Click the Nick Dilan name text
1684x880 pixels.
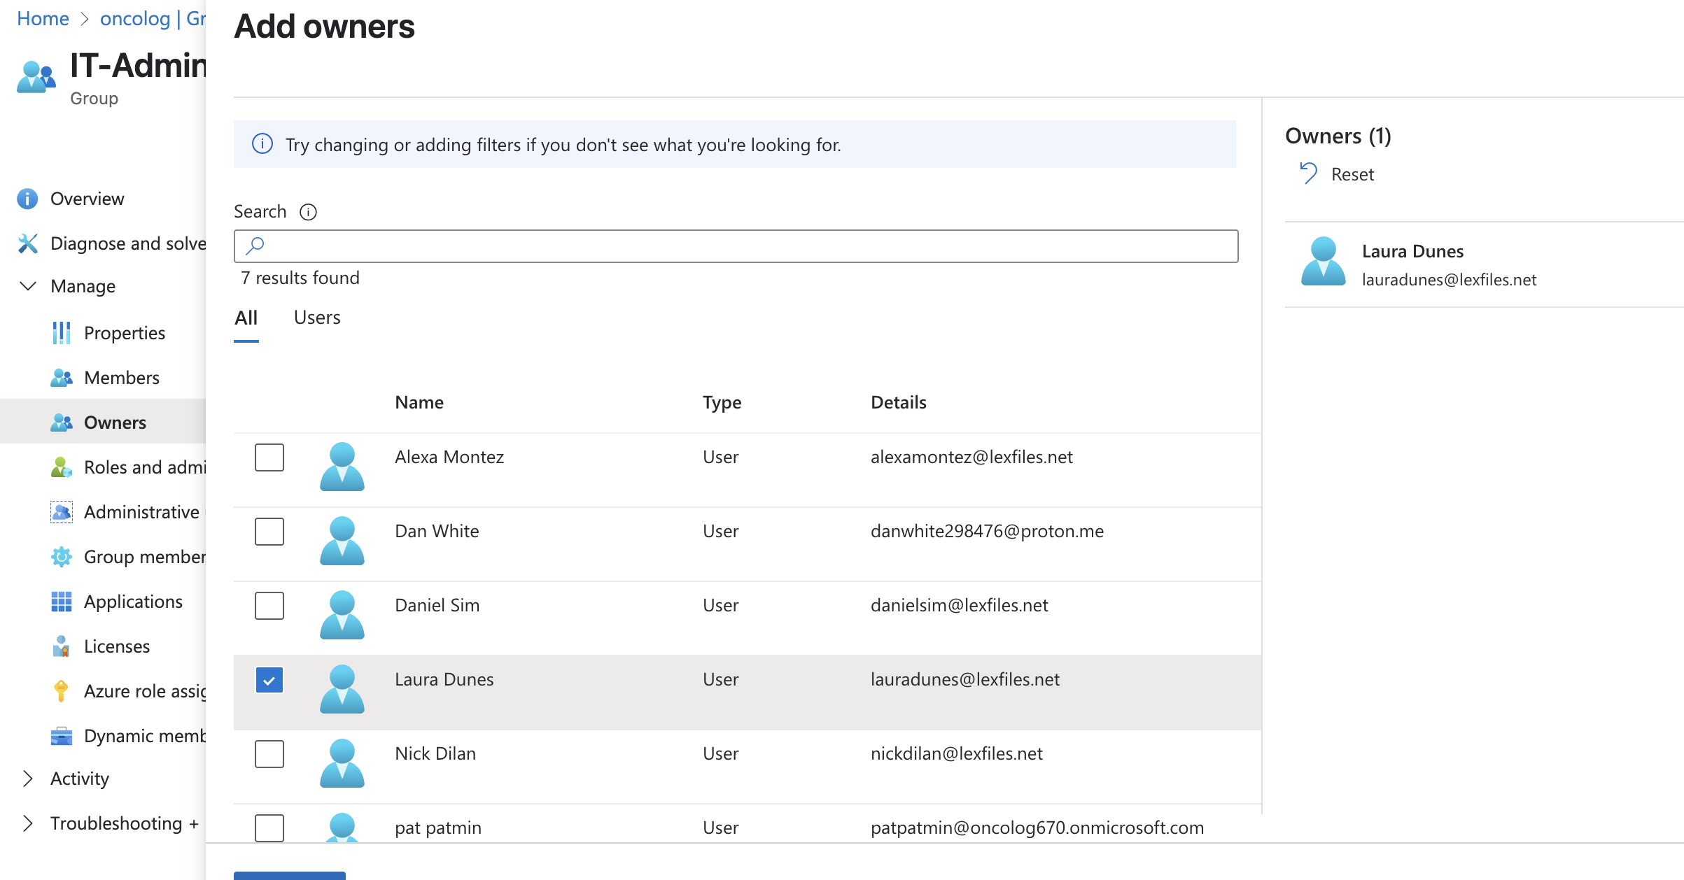(435, 753)
